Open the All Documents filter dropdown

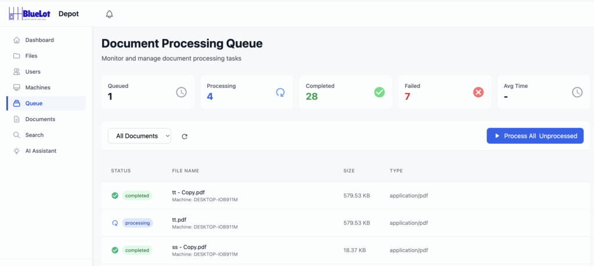coord(139,136)
